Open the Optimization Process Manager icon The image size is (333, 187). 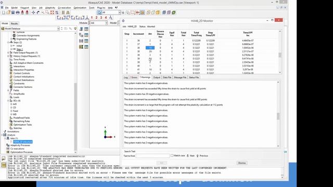click(x=86, y=47)
